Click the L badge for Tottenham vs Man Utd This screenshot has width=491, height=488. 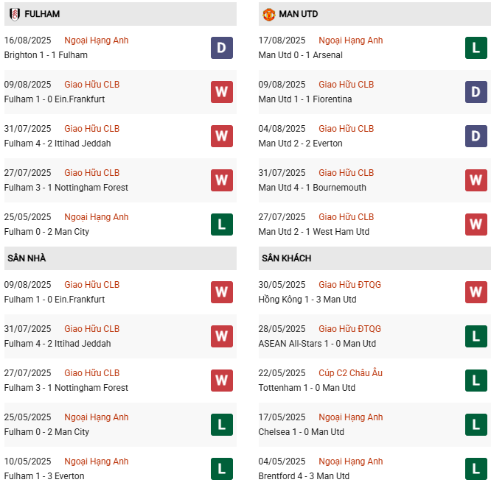click(476, 381)
